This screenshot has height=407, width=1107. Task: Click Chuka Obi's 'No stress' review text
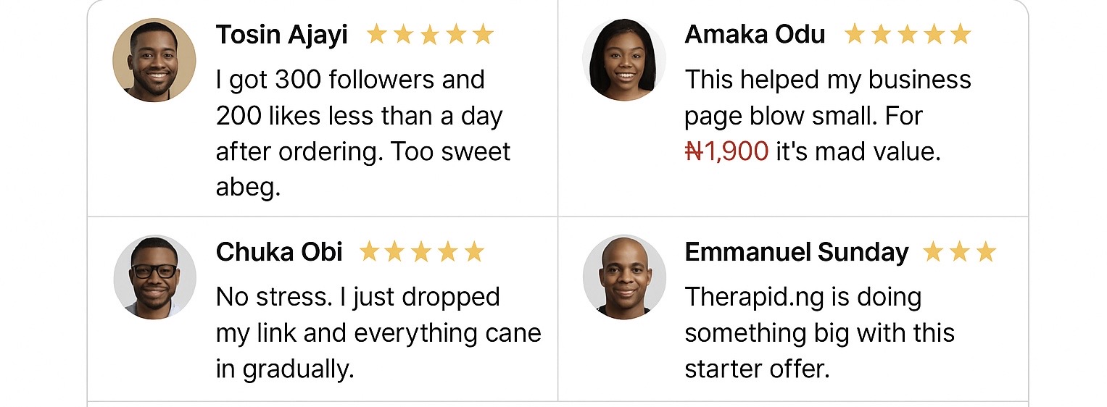coord(378,332)
